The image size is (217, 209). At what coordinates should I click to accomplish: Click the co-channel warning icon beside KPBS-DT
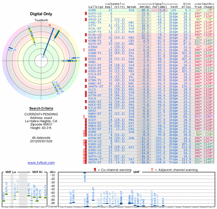tap(86, 71)
